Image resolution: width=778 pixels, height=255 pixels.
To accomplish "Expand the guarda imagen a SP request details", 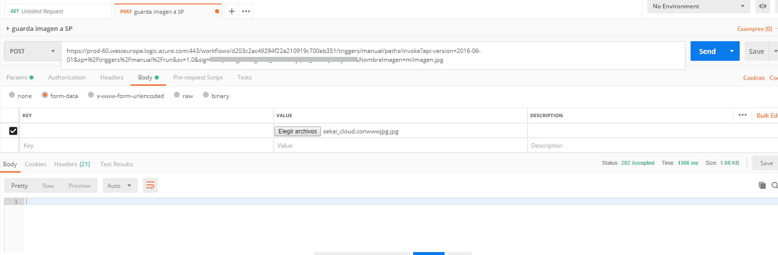I will coord(8,28).
